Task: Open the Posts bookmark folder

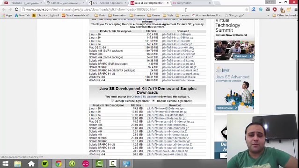Action: tap(100, 15)
